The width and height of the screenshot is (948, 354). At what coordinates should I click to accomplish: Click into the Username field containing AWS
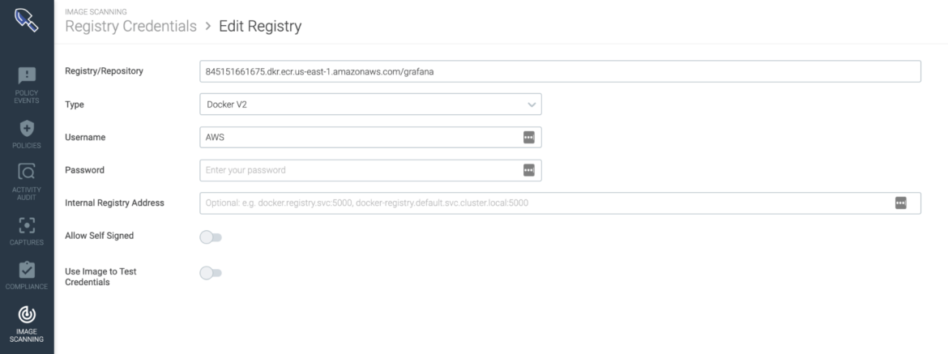tap(370, 137)
